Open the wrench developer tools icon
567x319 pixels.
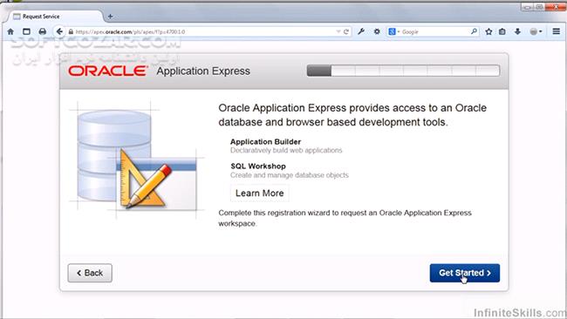pos(361,31)
